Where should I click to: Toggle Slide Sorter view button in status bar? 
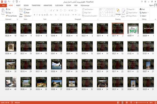[122, 103]
